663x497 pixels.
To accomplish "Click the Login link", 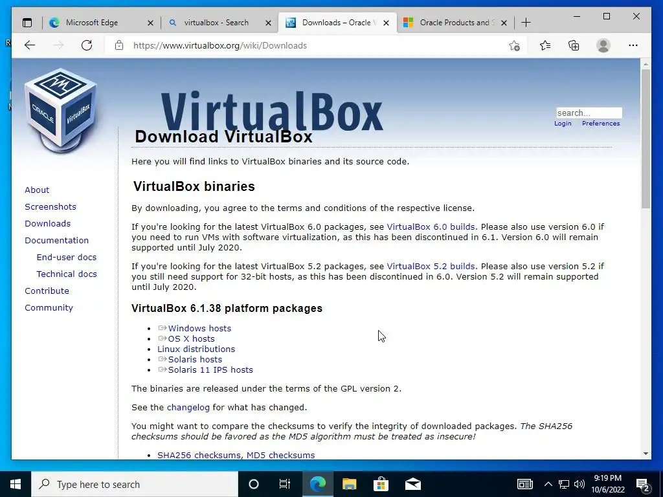I will point(563,124).
